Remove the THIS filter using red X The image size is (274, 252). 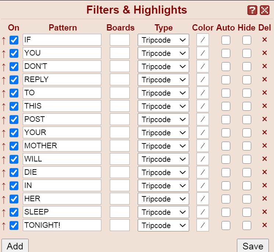[264, 106]
